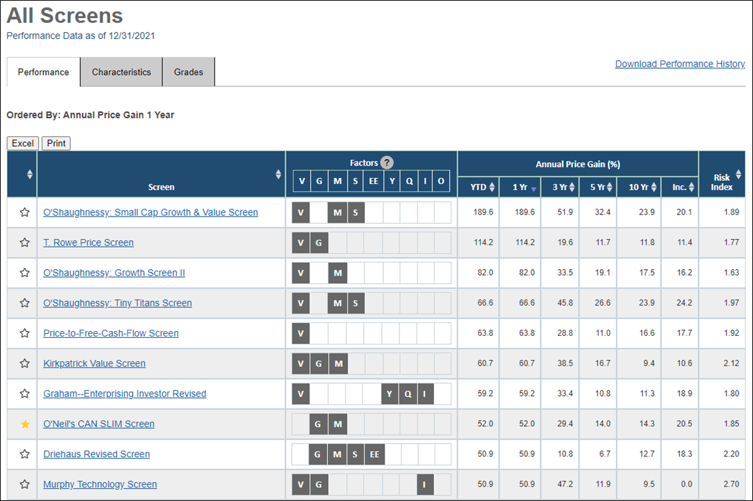753x501 pixels.
Task: Click Y factor badge in Graham row
Action: [x=389, y=394]
